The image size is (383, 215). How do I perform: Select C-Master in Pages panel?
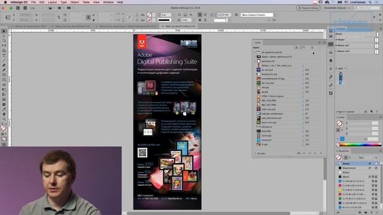(x=357, y=51)
